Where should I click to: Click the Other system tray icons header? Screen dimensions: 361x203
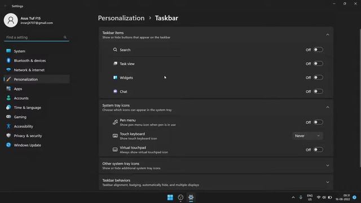coord(121,164)
